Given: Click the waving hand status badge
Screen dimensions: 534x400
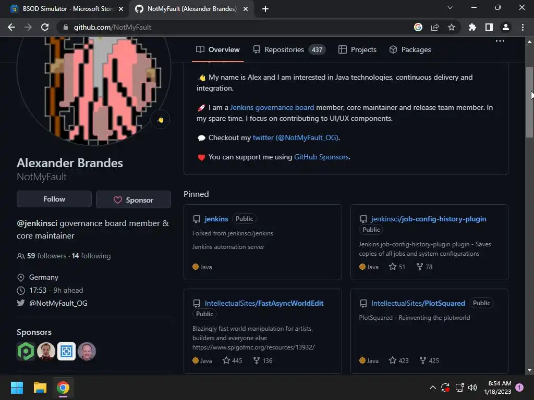Looking at the screenshot, I should tap(161, 120).
